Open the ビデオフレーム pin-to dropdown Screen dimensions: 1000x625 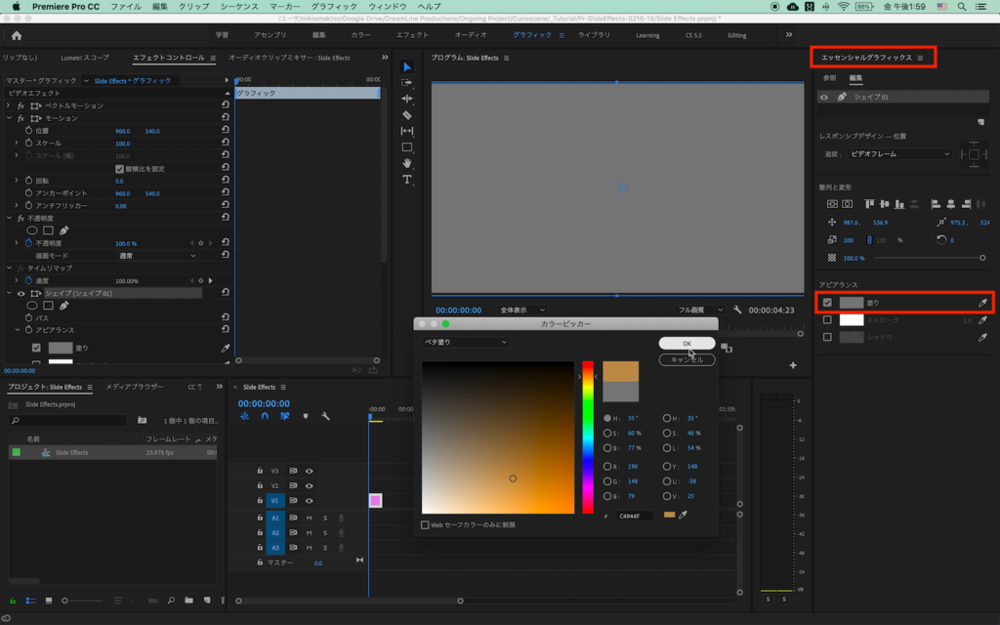click(x=900, y=153)
